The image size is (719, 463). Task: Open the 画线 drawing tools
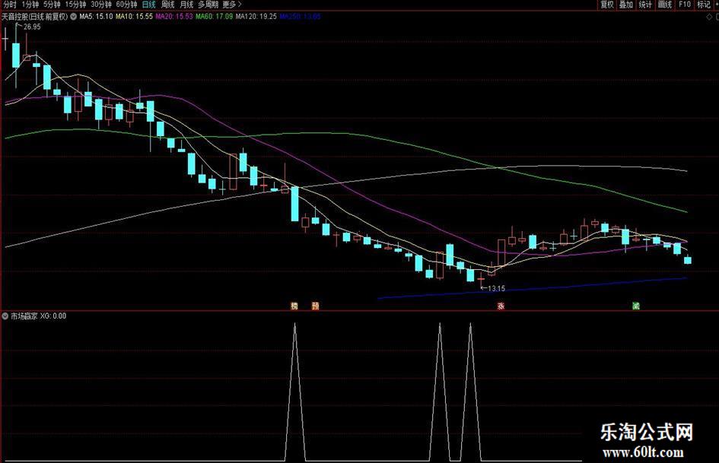664,5
